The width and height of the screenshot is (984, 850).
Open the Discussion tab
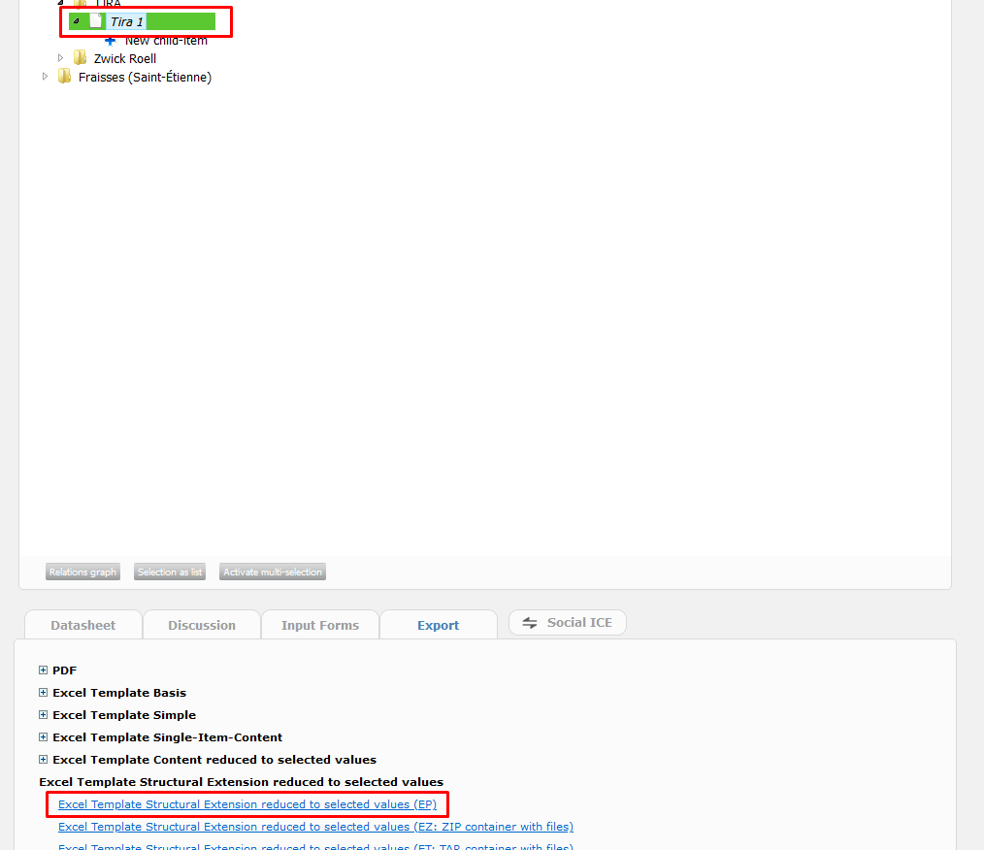(202, 625)
